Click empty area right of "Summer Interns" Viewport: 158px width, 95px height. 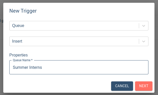tap(95, 67)
